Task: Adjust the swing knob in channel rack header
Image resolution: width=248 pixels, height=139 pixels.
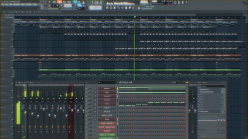Action: 177,82
